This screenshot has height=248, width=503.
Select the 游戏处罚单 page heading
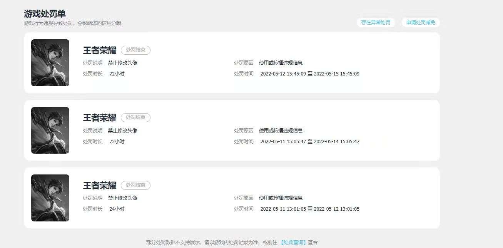45,14
